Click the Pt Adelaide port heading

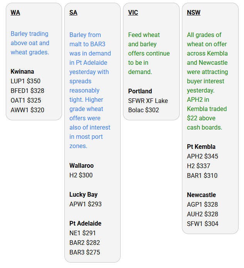(x=85, y=223)
